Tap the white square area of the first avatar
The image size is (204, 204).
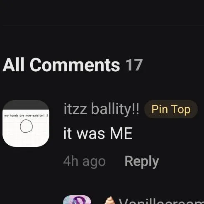point(26,128)
